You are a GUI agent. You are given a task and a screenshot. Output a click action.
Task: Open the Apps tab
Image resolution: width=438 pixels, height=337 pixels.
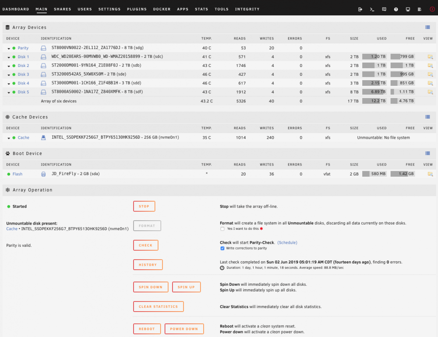183,9
